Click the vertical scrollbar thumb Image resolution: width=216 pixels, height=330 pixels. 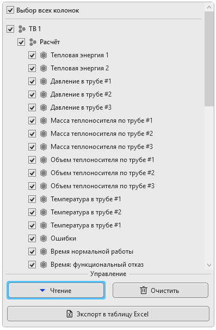(x=209, y=59)
